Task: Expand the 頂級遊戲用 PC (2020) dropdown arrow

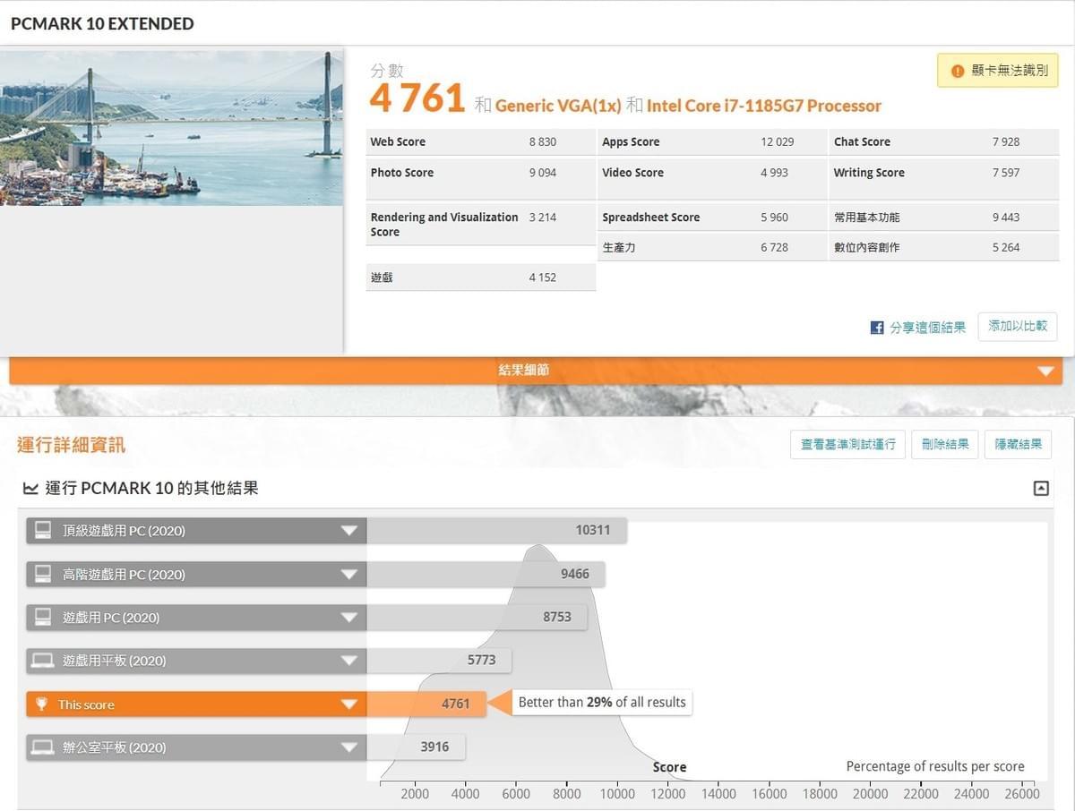Action: pyautogui.click(x=349, y=531)
